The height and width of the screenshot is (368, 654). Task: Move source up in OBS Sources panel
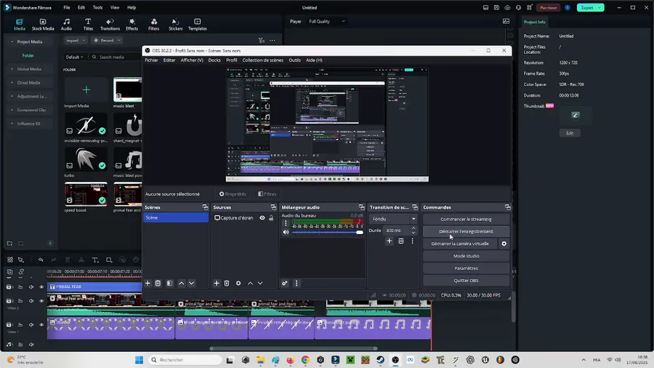click(x=250, y=284)
